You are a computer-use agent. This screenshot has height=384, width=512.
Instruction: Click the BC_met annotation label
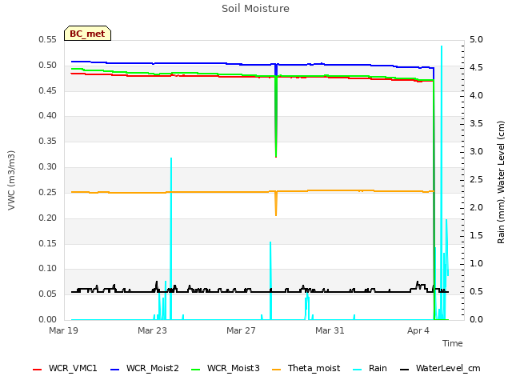pyautogui.click(x=87, y=34)
